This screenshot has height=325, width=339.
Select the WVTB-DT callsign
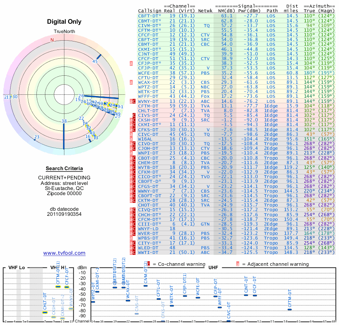click(x=148, y=167)
